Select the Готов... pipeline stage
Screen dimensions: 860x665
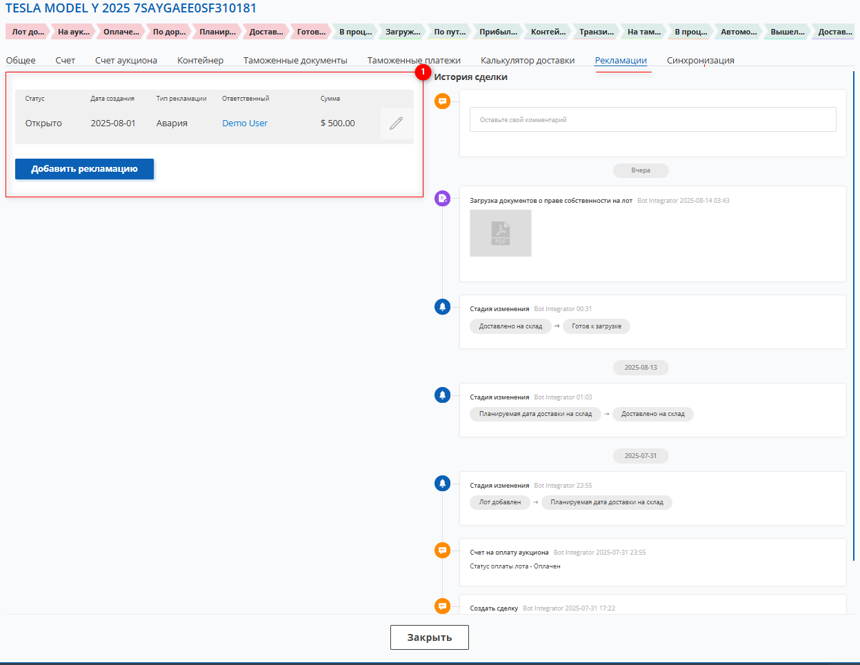[x=311, y=32]
